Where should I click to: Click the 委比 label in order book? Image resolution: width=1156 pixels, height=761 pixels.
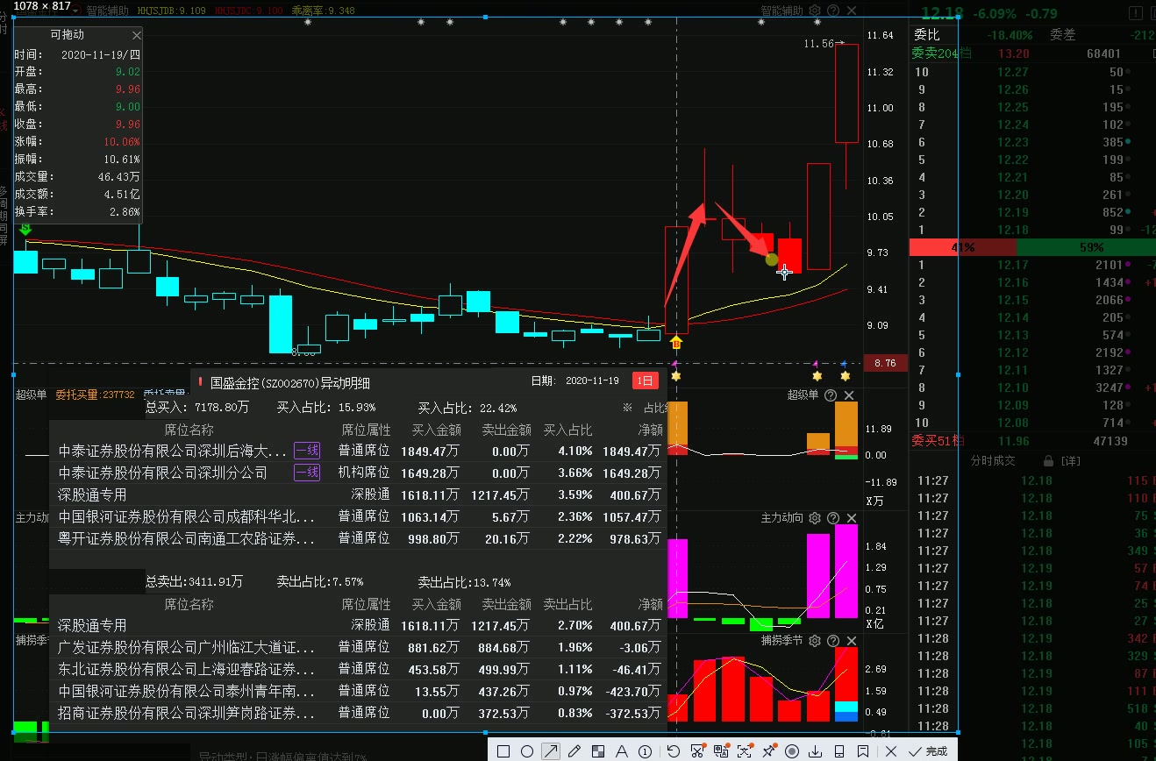(x=926, y=35)
